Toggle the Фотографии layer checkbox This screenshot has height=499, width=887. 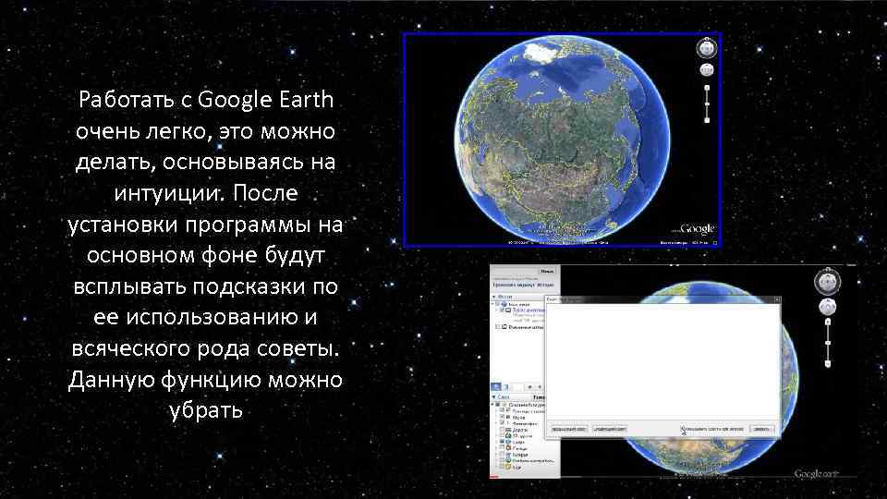(502, 423)
